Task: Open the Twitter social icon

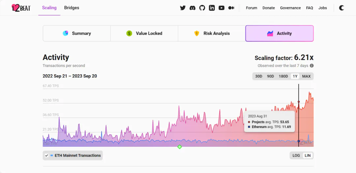Action: [183, 8]
